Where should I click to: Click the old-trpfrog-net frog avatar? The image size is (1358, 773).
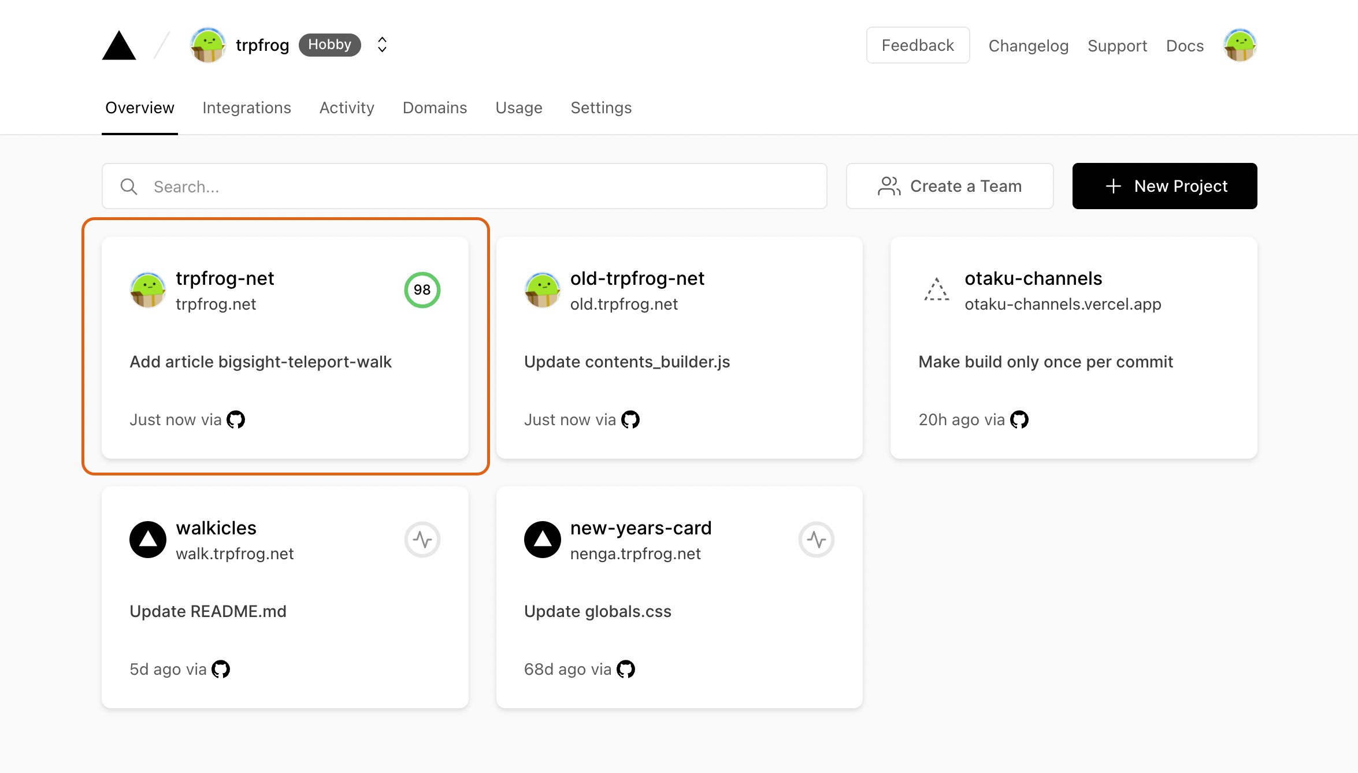(x=542, y=290)
